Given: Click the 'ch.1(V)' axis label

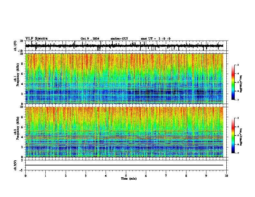Looking at the screenshot, I should coord(15,46).
